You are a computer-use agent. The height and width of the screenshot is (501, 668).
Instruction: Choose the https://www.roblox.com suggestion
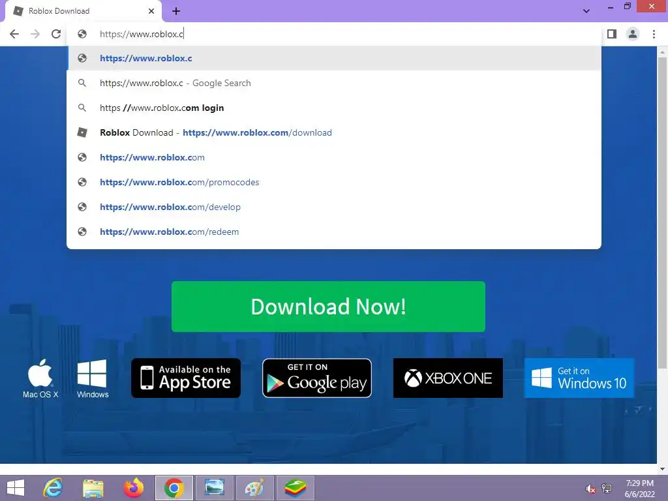point(334,157)
